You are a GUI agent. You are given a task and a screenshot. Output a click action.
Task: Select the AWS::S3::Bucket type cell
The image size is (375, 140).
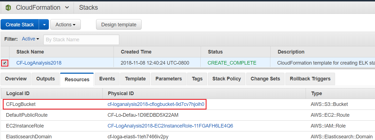pos(329,104)
